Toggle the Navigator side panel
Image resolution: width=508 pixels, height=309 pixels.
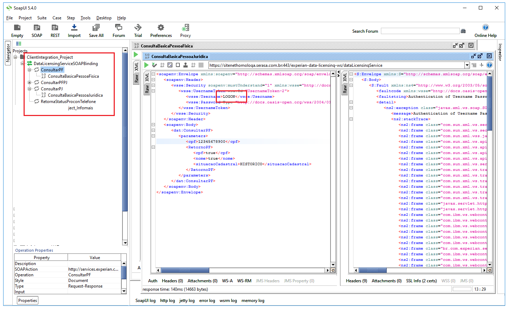click(x=8, y=53)
